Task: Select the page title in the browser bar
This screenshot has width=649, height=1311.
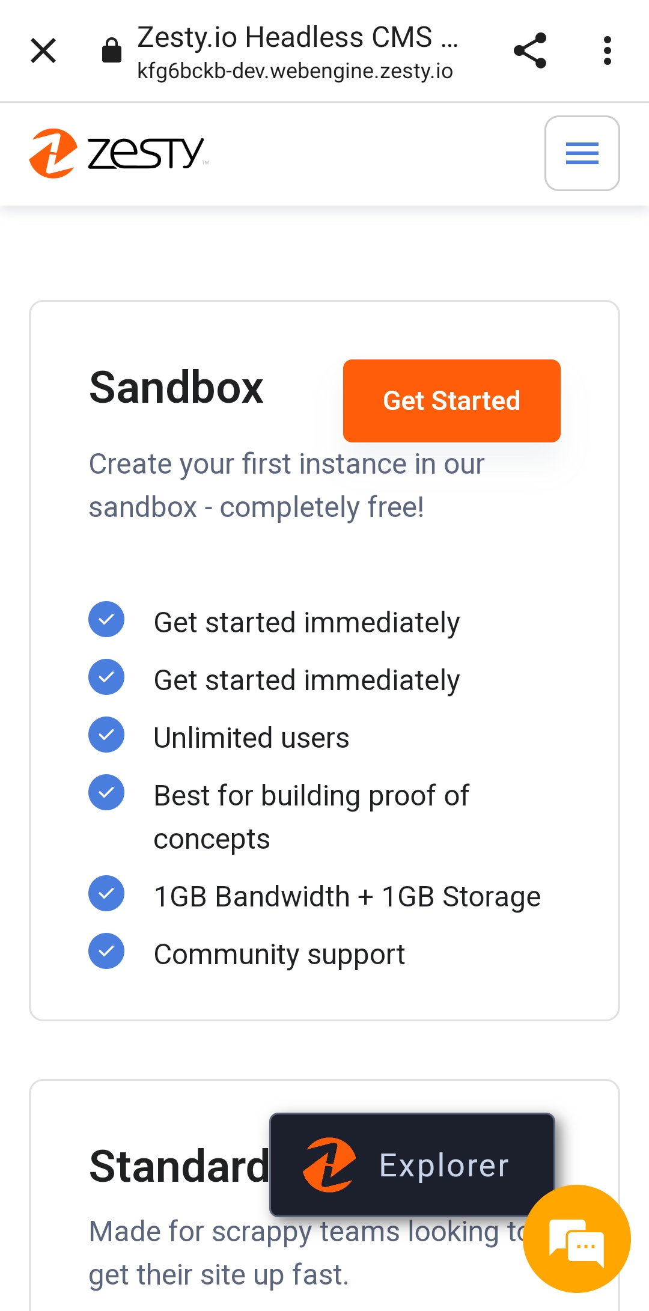Action: [297, 37]
